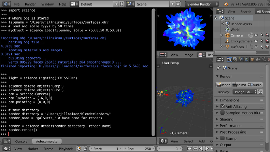Toggle visibility of Camera object
This screenshot has height=152, width=270.
(x=256, y=35)
